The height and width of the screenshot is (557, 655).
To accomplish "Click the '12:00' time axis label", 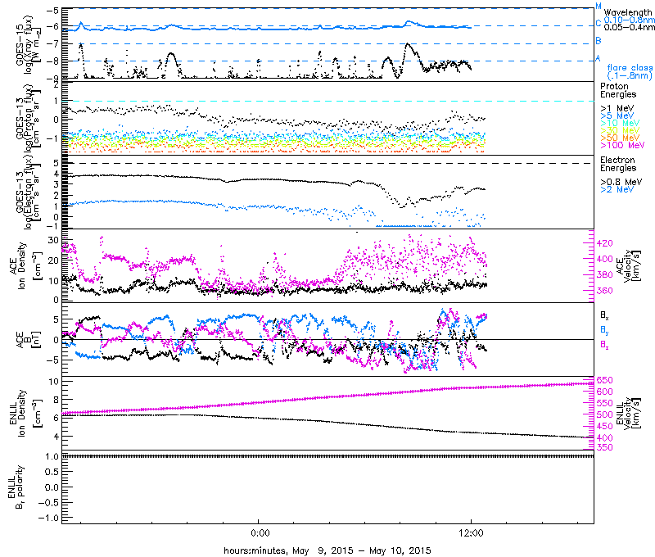I will click(x=471, y=533).
